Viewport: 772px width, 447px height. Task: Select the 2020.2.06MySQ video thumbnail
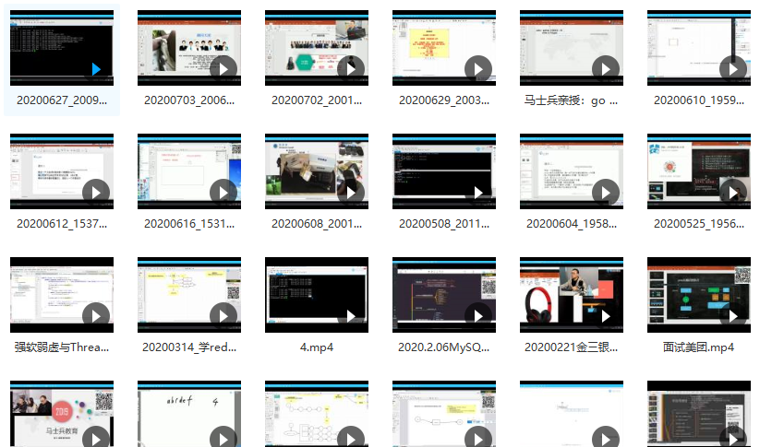tap(443, 294)
